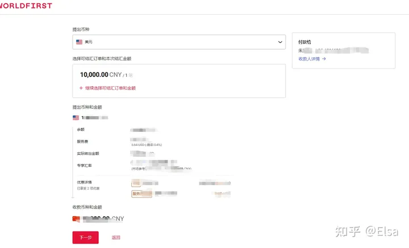The width and height of the screenshot is (409, 248).
Task: Click the 专享汇率 label
Action: [x=84, y=165]
